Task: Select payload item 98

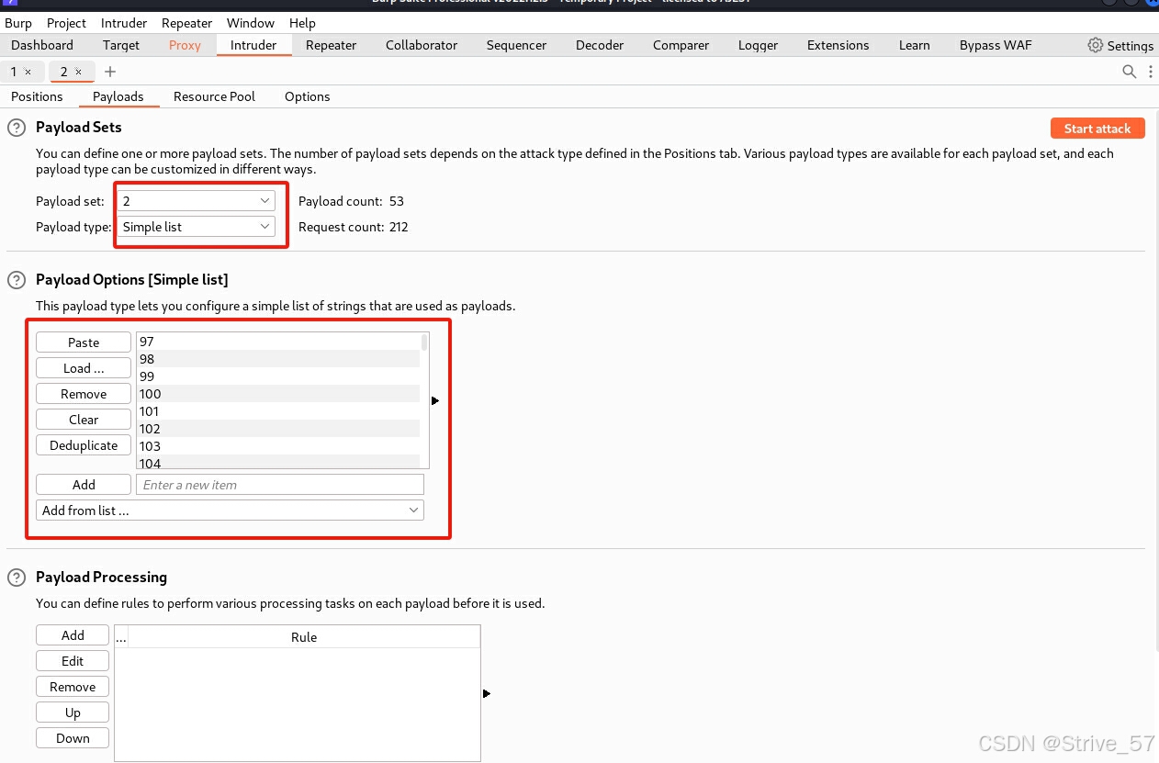Action: (x=278, y=359)
